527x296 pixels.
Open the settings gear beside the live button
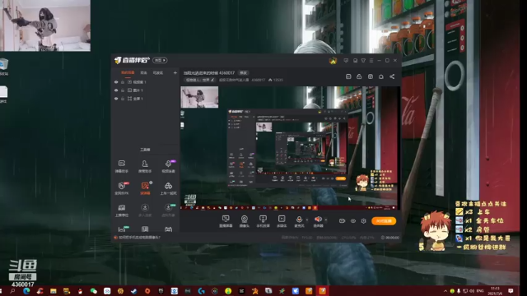(363, 221)
